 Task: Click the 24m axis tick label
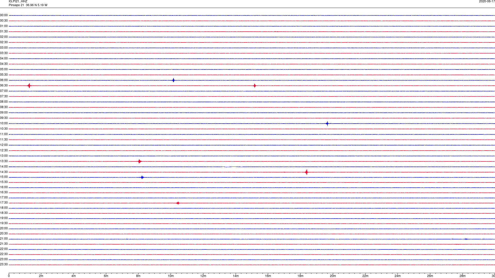coord(398,276)
